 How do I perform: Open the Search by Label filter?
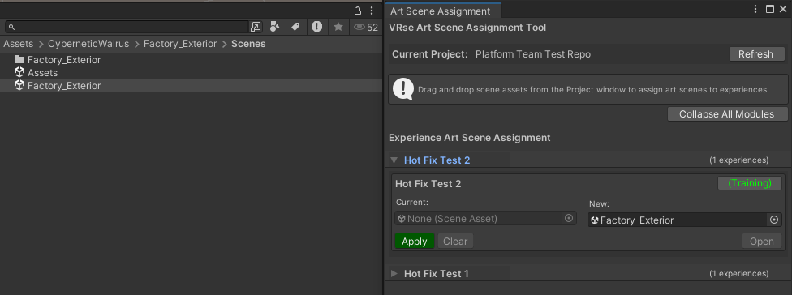tap(296, 28)
